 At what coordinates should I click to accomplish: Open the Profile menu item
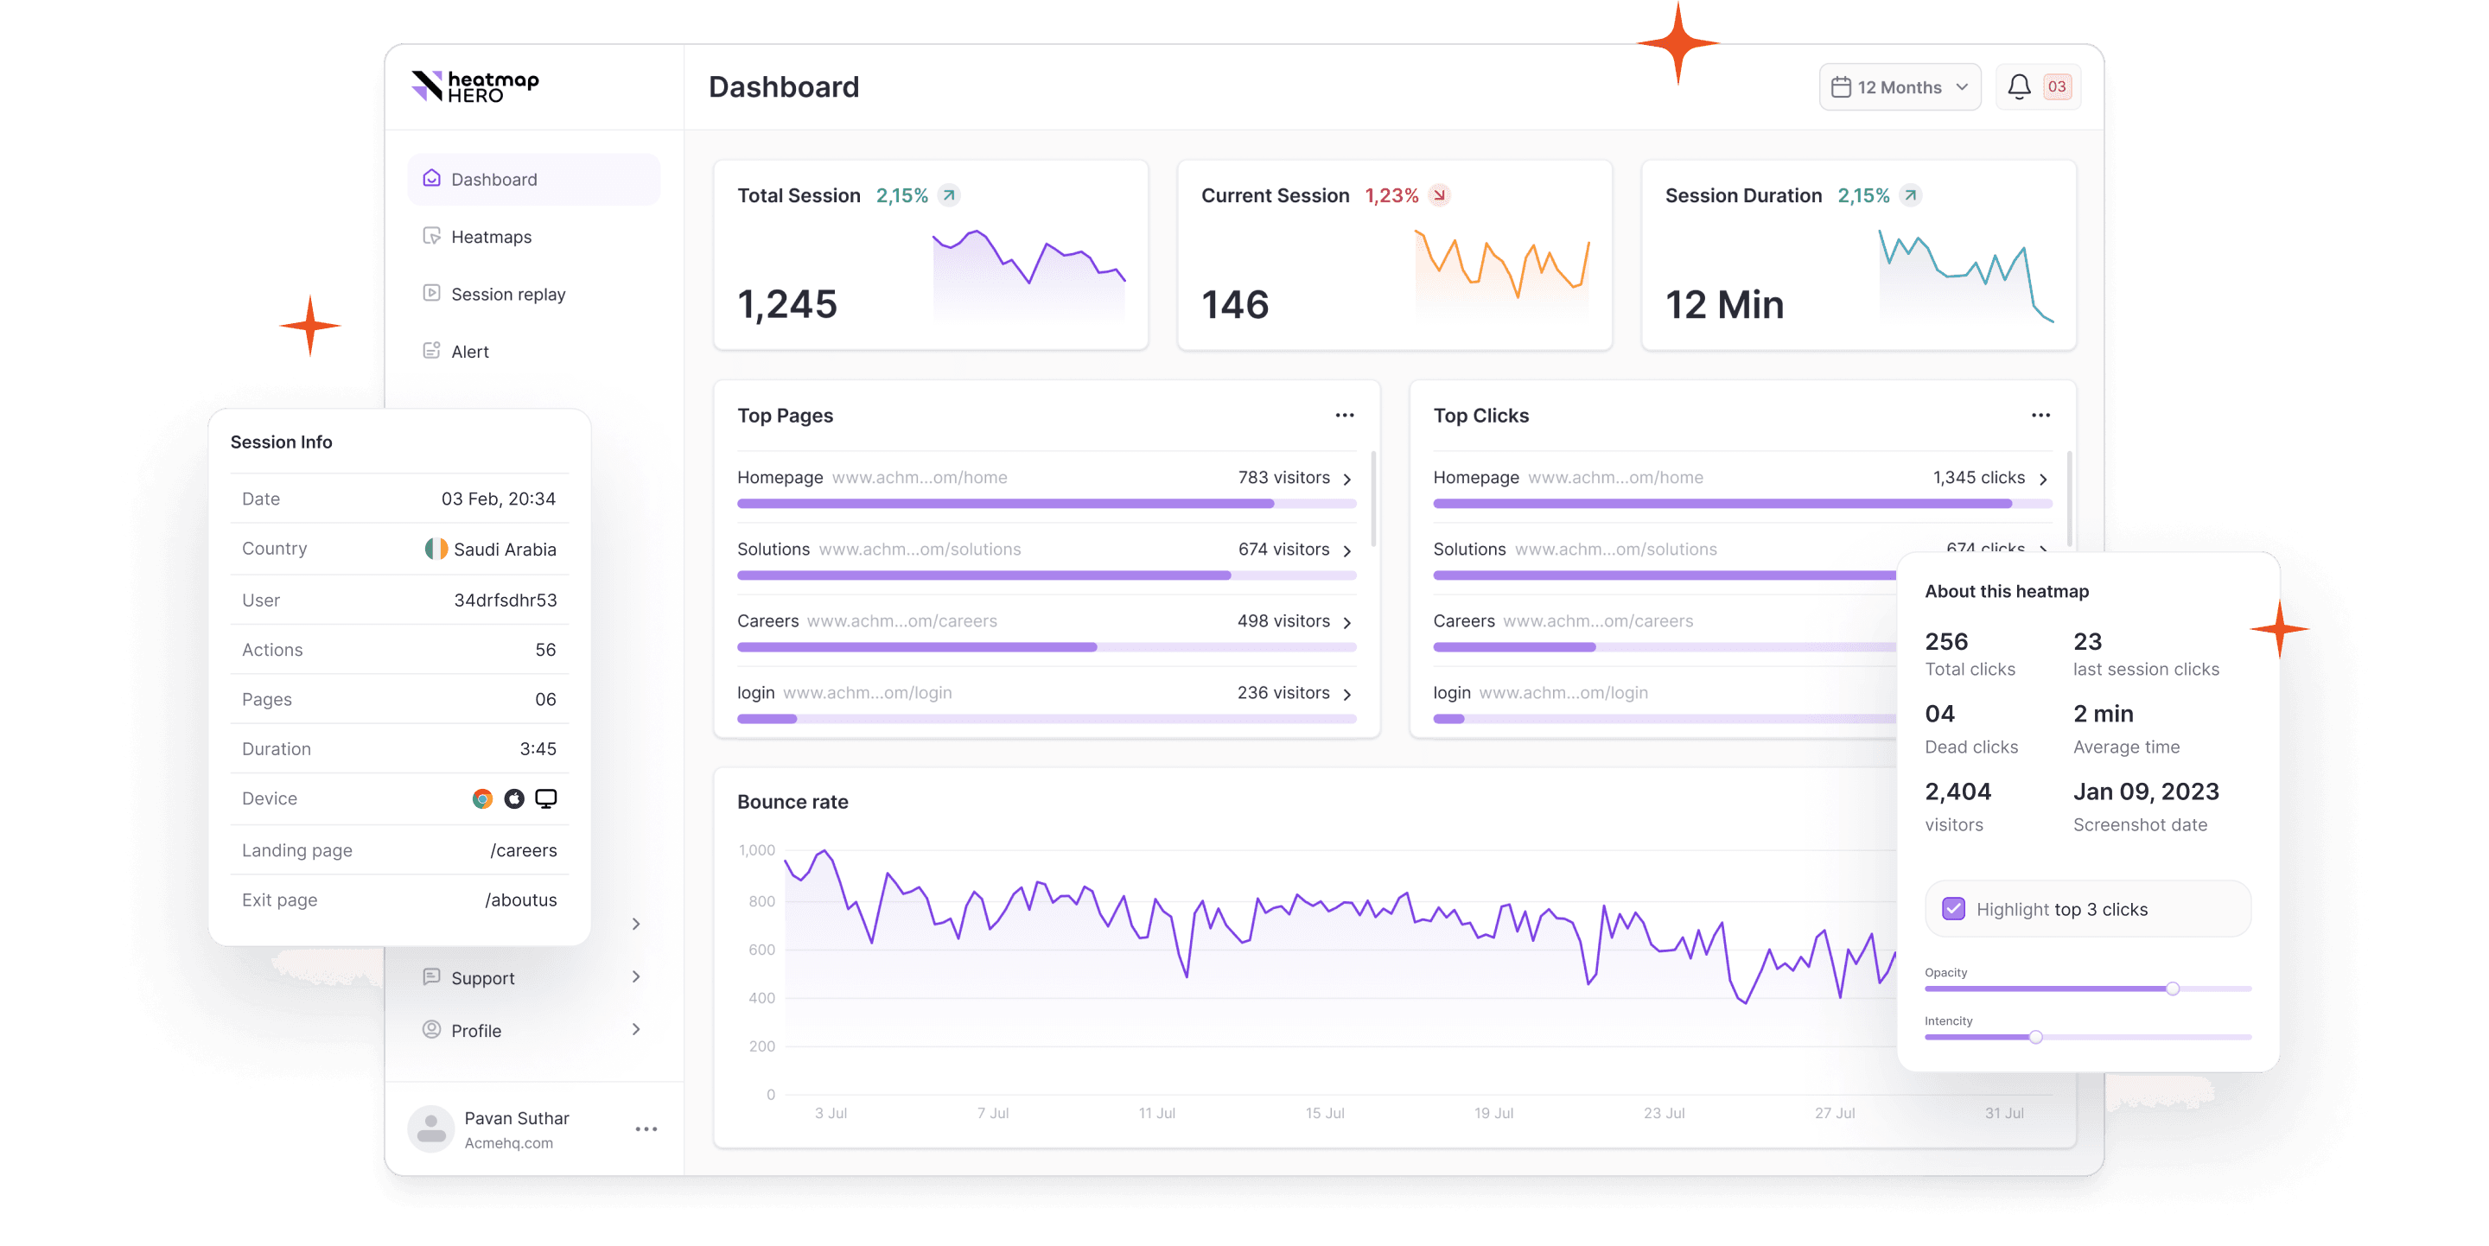tap(533, 1030)
